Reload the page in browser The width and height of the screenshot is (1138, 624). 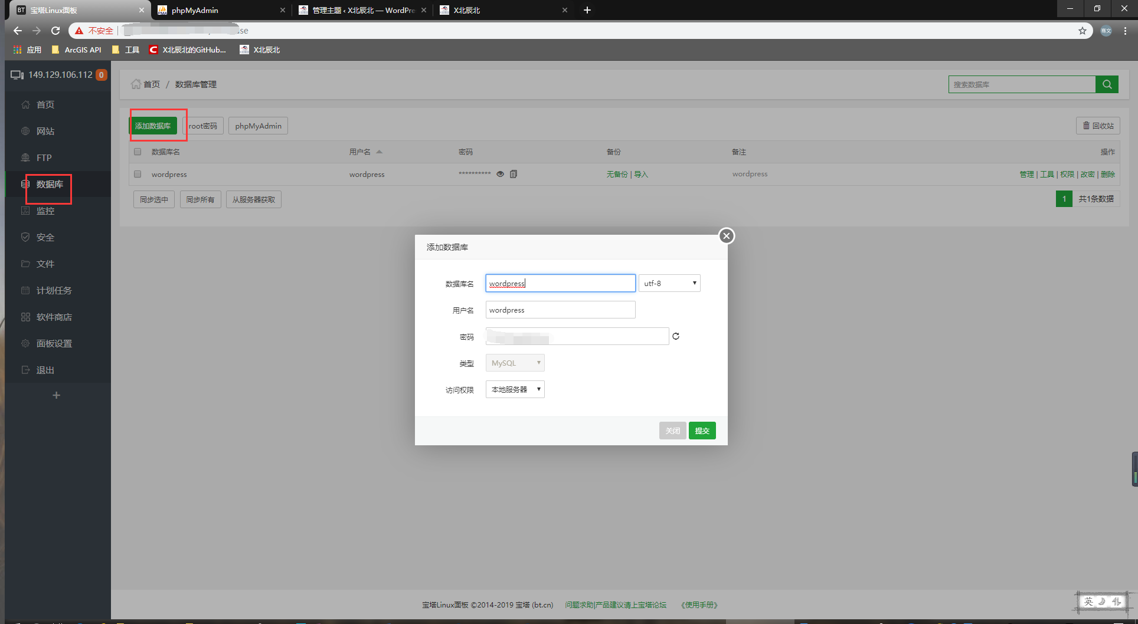[x=55, y=31]
